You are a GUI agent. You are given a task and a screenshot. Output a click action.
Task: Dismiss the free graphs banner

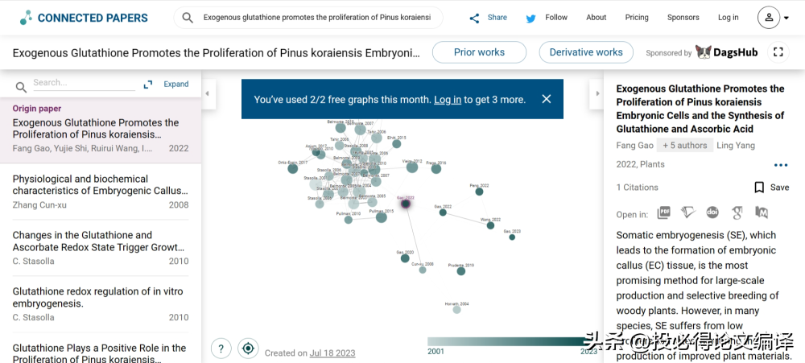click(x=547, y=99)
